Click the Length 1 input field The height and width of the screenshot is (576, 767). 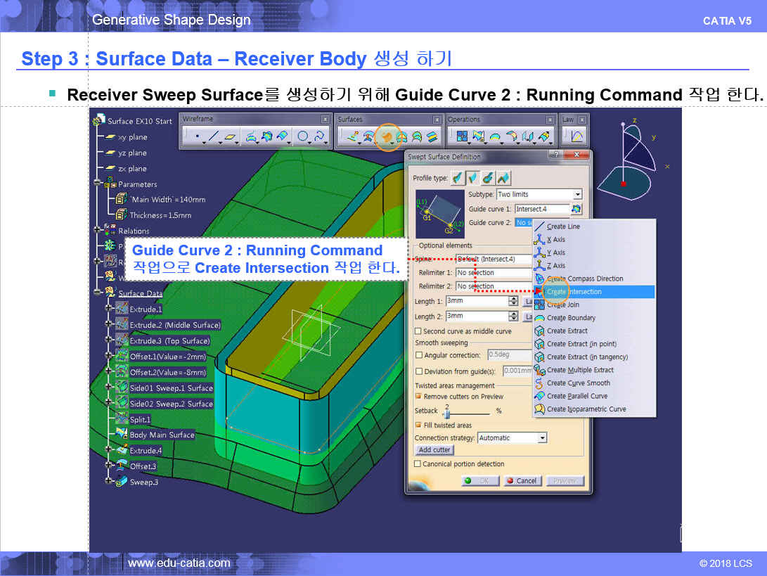477,301
